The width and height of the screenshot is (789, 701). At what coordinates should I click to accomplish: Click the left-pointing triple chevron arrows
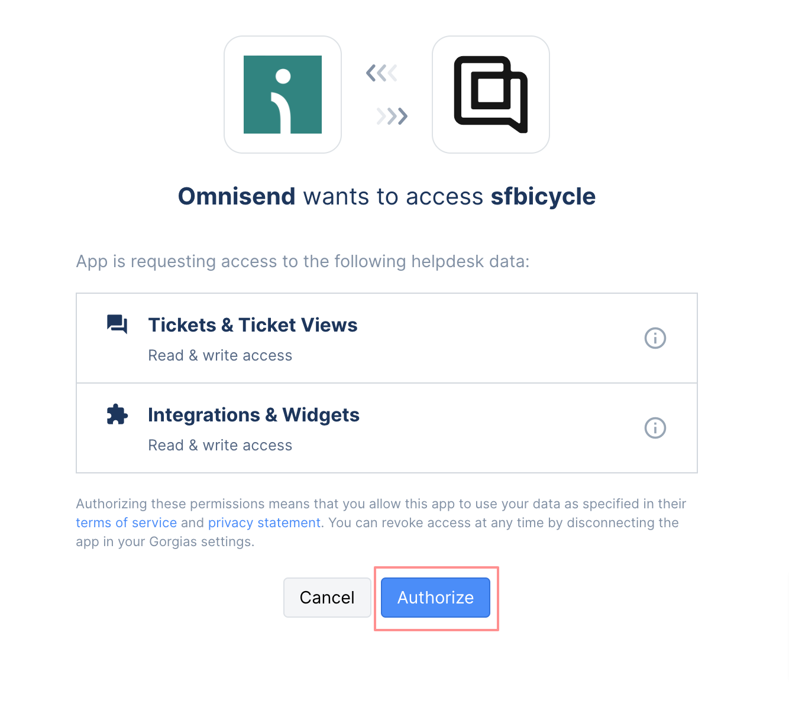click(x=381, y=73)
